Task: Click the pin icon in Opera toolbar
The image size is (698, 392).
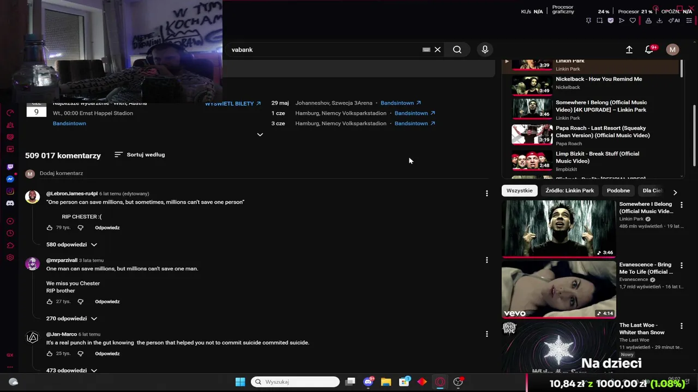Action: (x=588, y=21)
